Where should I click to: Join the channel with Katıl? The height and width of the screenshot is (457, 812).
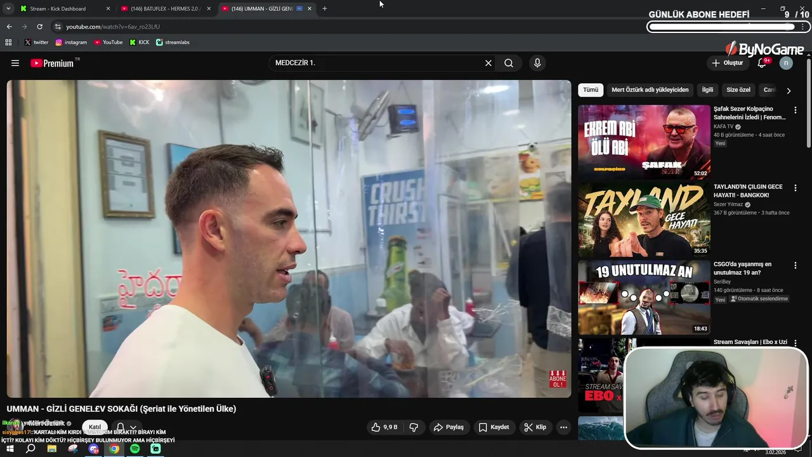point(95,427)
